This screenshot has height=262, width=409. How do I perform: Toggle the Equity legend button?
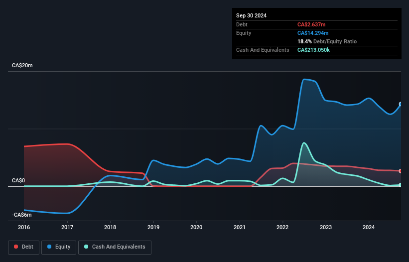[59, 247]
